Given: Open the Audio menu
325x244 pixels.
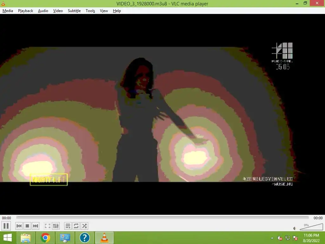Looking at the screenshot, I should (x=43, y=11).
